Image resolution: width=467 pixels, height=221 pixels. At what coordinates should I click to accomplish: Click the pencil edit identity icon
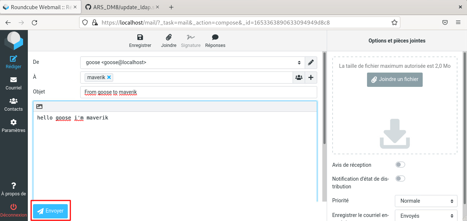(x=311, y=63)
